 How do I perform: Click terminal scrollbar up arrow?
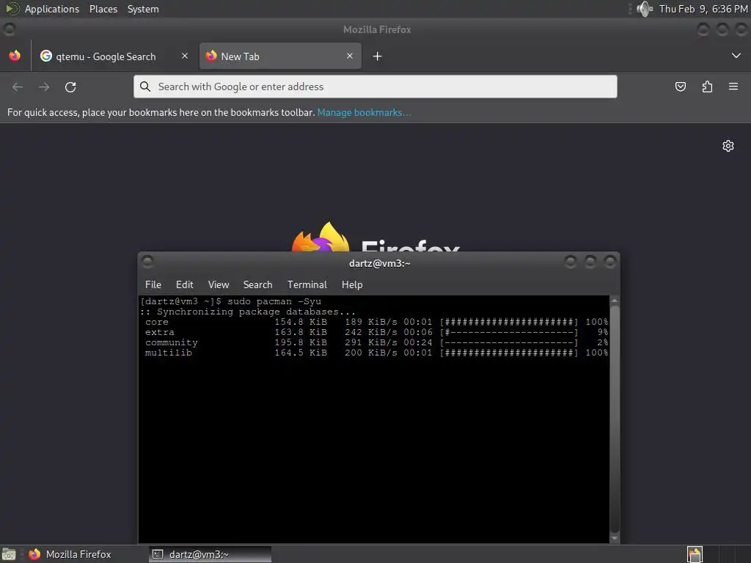point(615,301)
